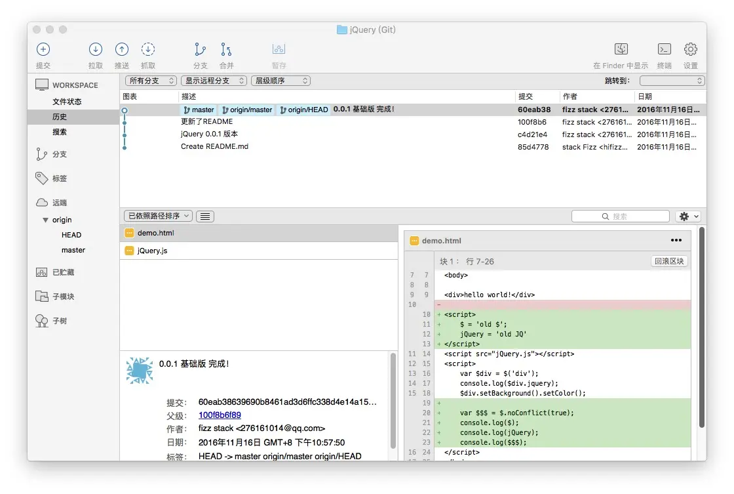Viewport: 734px width, 494px height.
Task: Open the 层级顺序 dropdown
Action: (x=280, y=81)
